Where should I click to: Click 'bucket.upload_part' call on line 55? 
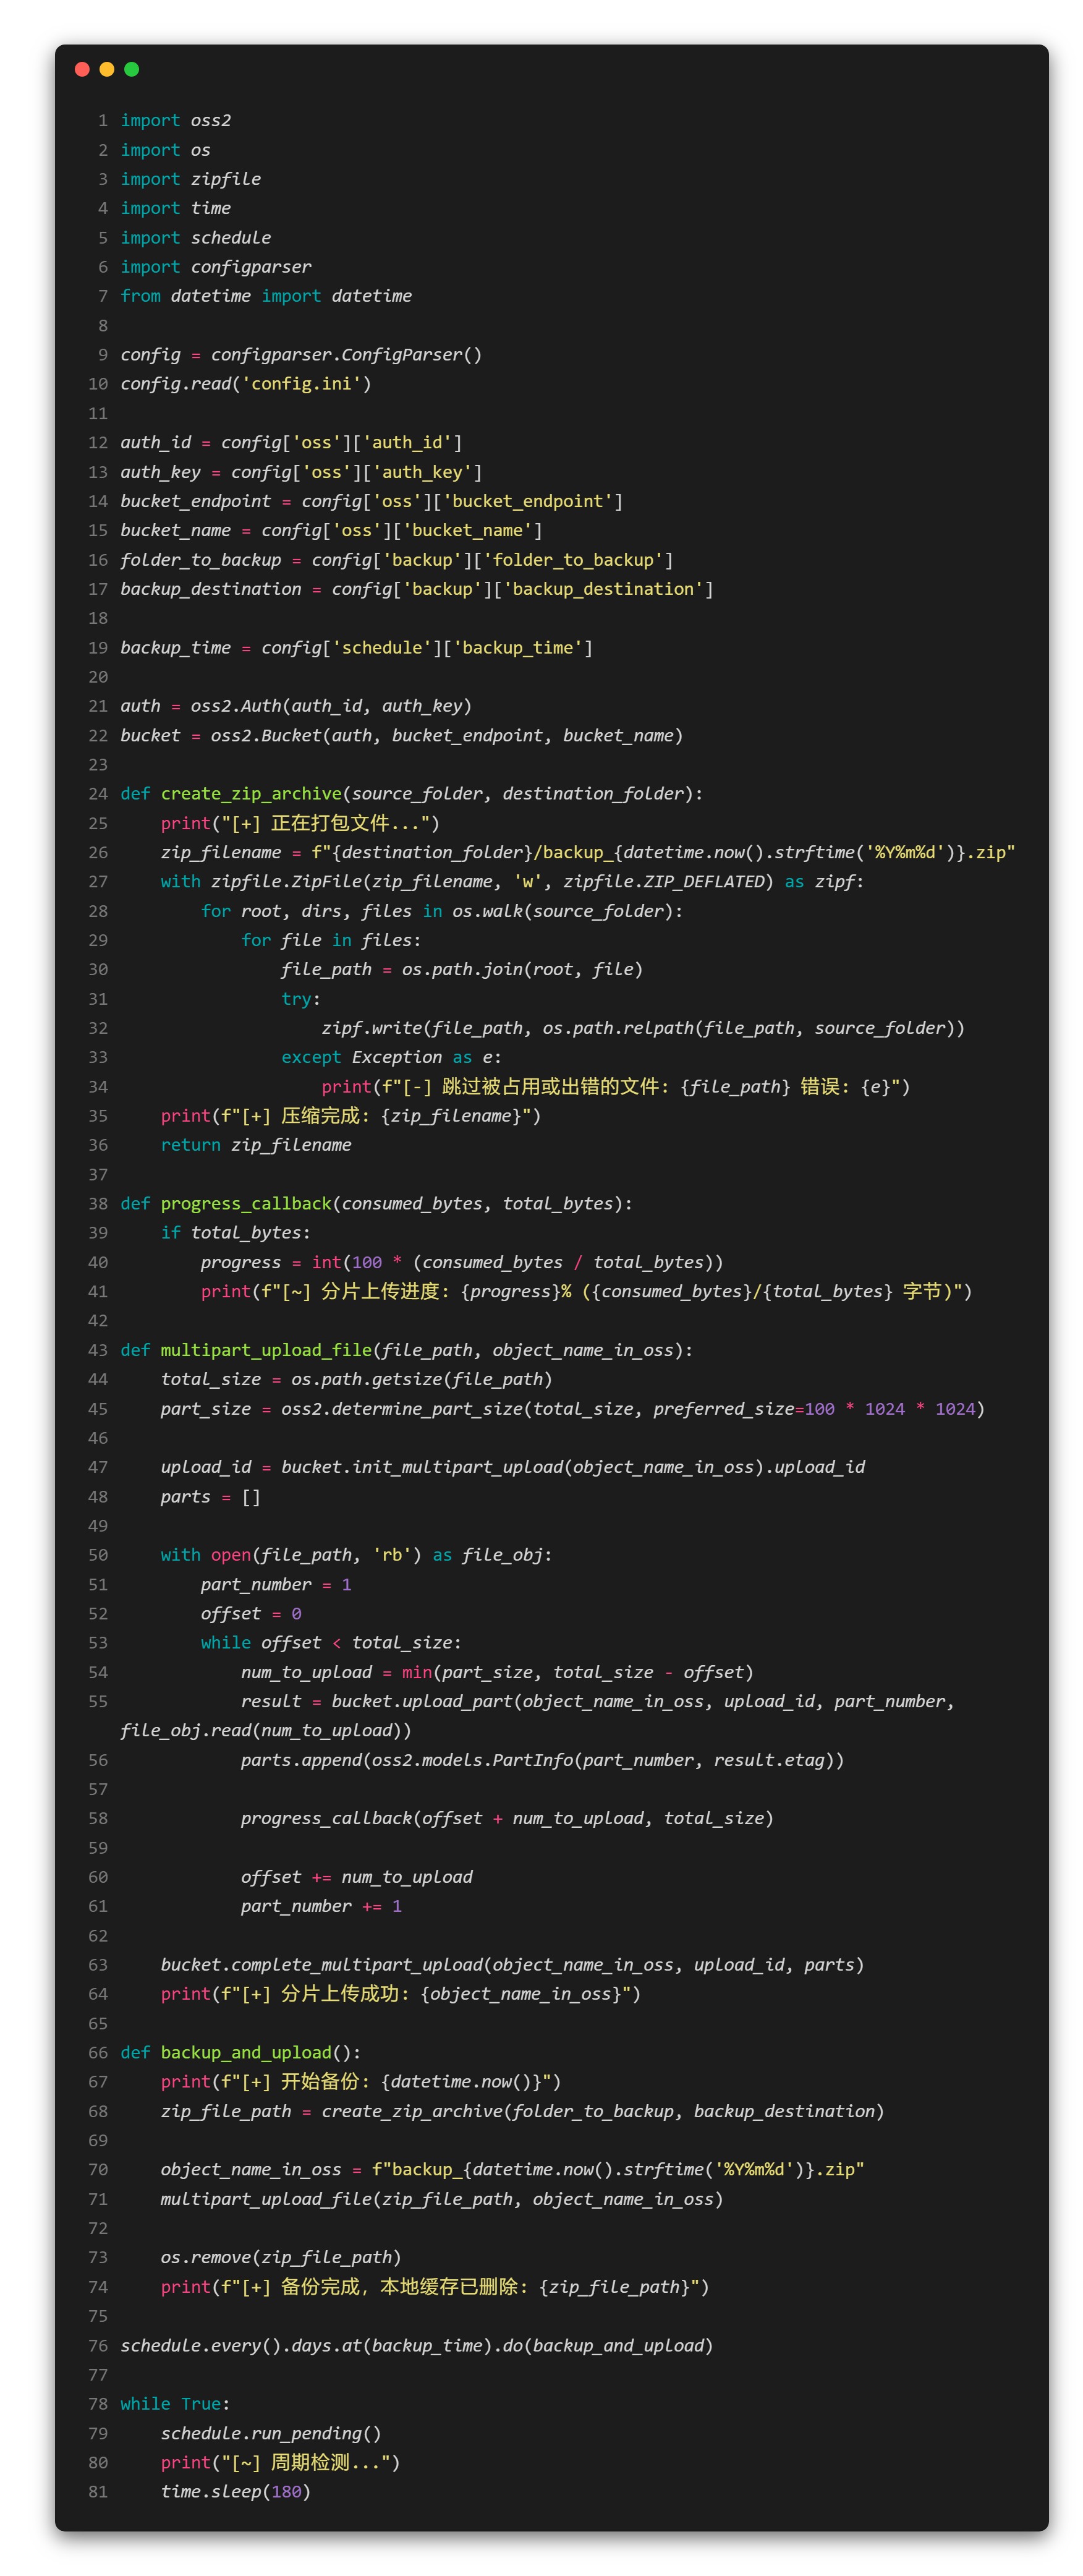pyautogui.click(x=422, y=1701)
